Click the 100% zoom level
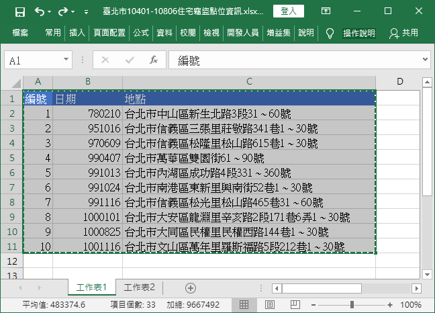435x313 pixels. 410,305
